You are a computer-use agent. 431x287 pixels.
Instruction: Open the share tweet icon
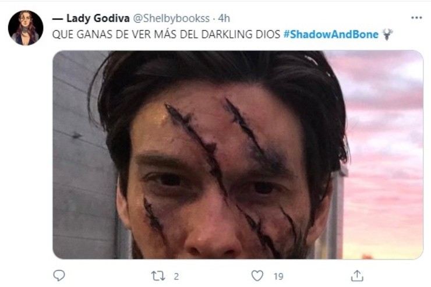point(357,275)
